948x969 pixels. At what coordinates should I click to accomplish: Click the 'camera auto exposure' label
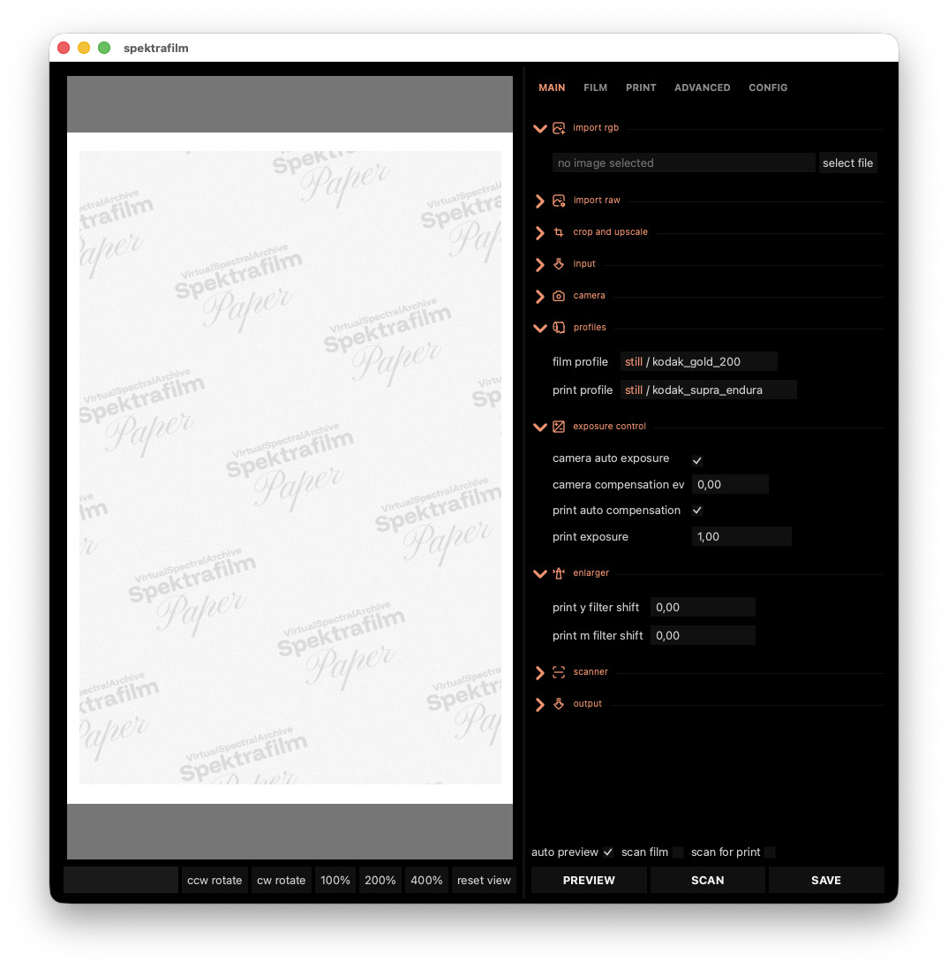point(610,458)
